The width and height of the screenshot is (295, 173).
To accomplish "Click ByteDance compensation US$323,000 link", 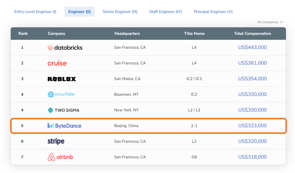I will [x=252, y=126].
